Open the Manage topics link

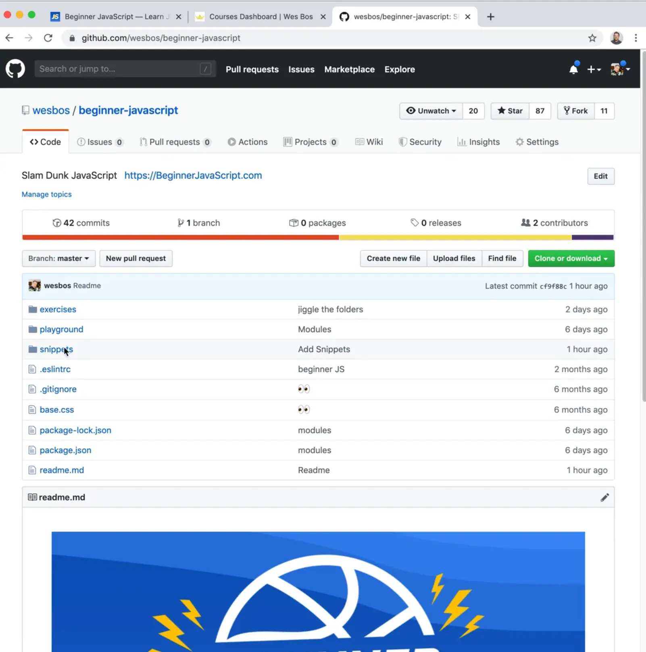[46, 194]
